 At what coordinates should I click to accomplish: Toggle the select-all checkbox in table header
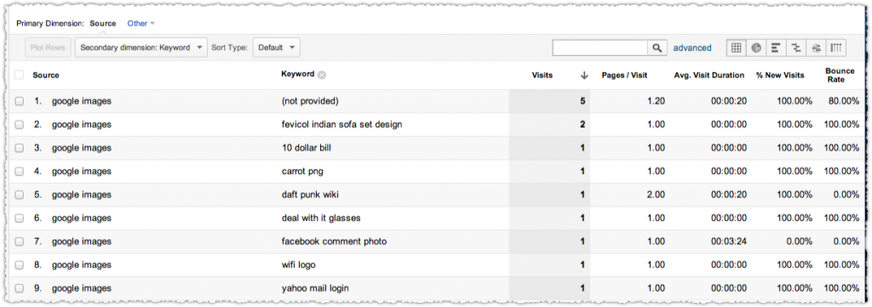click(x=20, y=75)
